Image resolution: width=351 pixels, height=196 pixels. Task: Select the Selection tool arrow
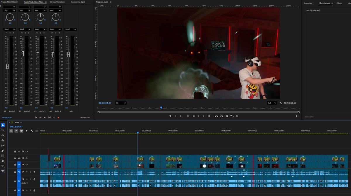pos(3,125)
